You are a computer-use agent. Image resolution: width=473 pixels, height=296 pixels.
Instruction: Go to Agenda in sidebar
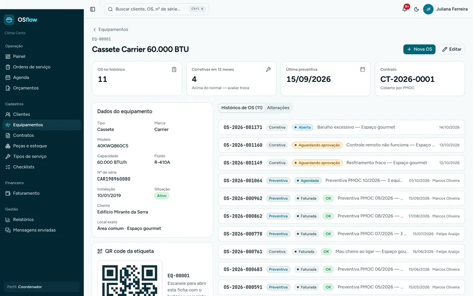[42, 77]
